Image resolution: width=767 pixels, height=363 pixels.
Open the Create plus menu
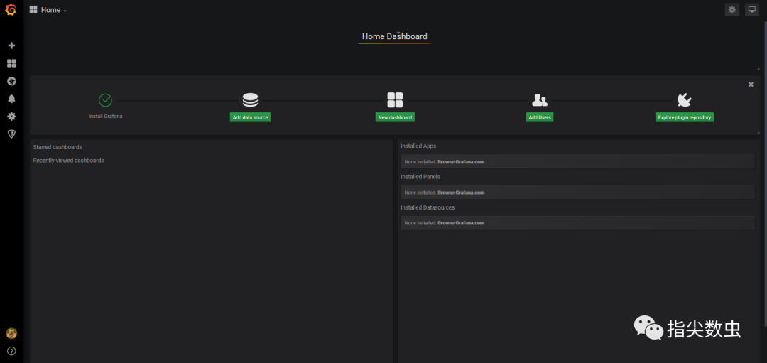[12, 45]
